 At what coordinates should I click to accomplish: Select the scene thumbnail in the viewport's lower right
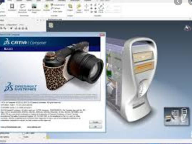tap(176, 116)
